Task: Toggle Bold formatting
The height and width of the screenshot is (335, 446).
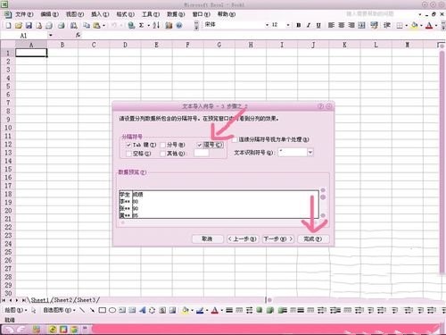Action: (299, 25)
